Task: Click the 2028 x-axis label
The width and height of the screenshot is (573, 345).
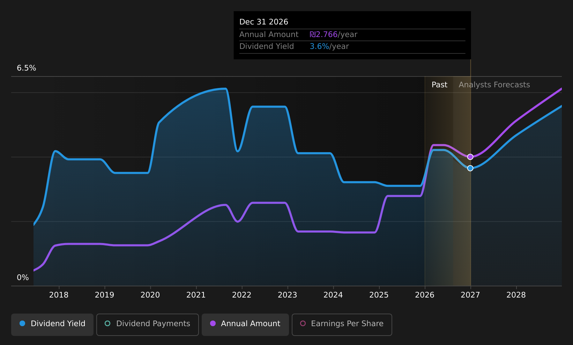Action: [x=516, y=295]
